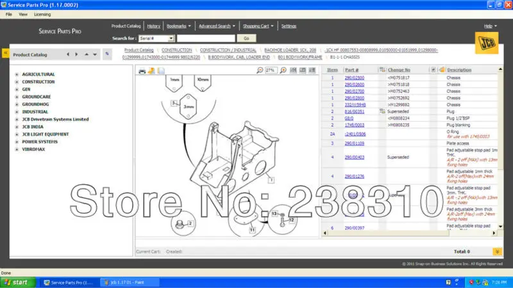Expand the AGRICULTURAL tree node
The image size is (513, 288).
pos(17,74)
